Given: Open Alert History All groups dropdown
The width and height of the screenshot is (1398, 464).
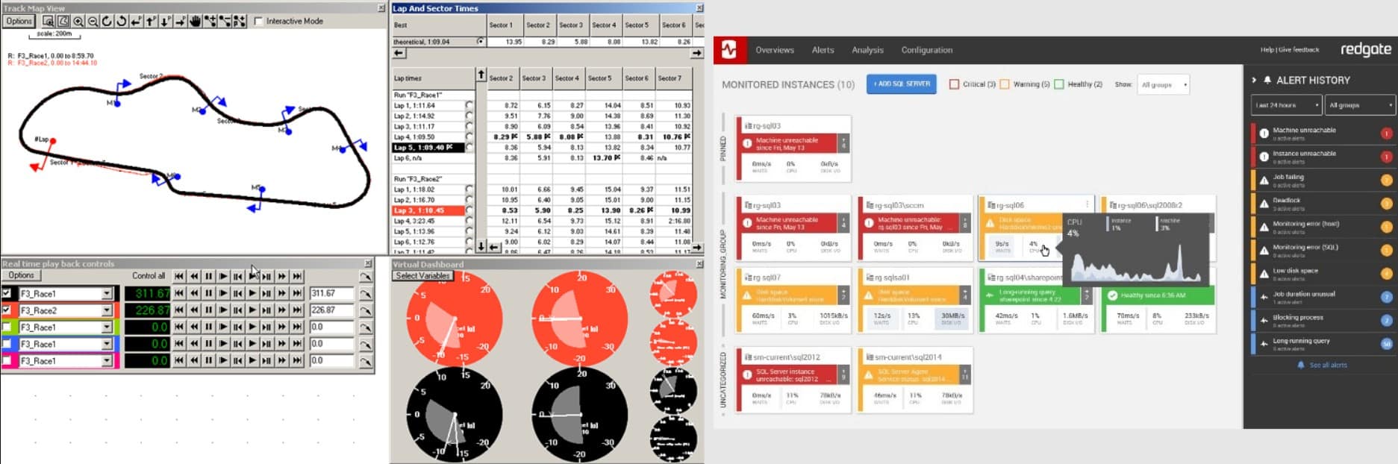Looking at the screenshot, I should (1360, 105).
